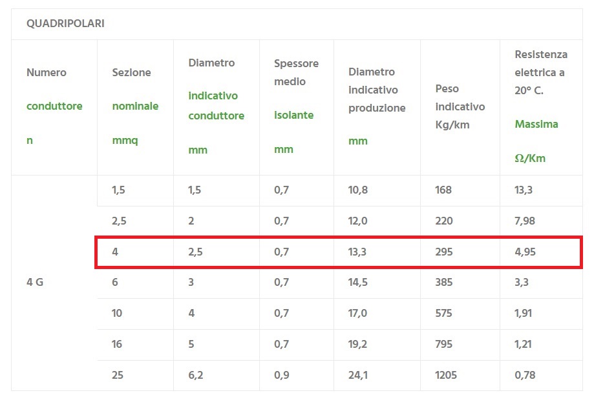
Task: Select the insulation thickness value 0,9
Action: 282,375
